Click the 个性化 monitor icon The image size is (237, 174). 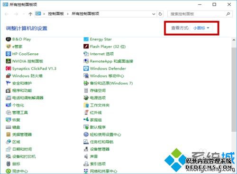[8, 105]
